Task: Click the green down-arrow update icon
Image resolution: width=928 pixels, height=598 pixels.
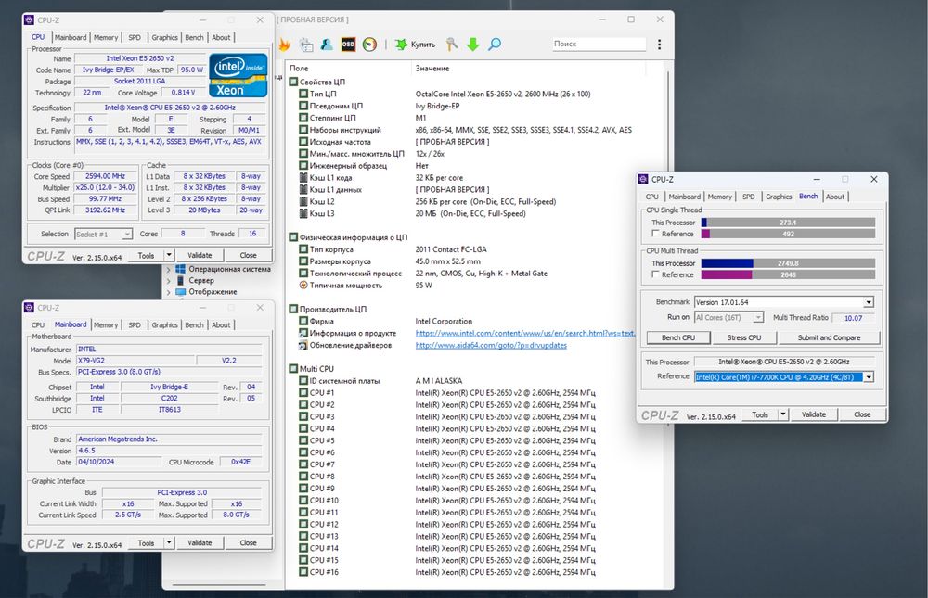Action: coord(473,45)
